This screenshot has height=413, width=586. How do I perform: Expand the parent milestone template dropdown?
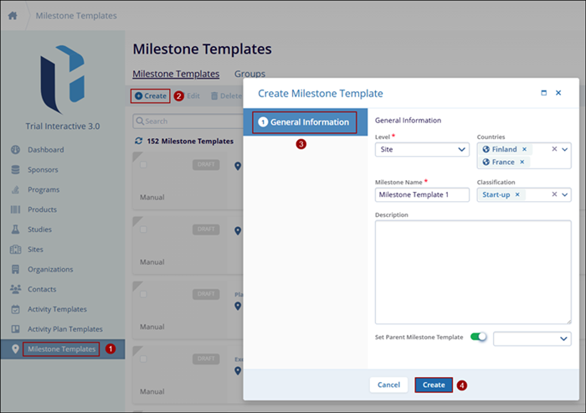pyautogui.click(x=563, y=338)
